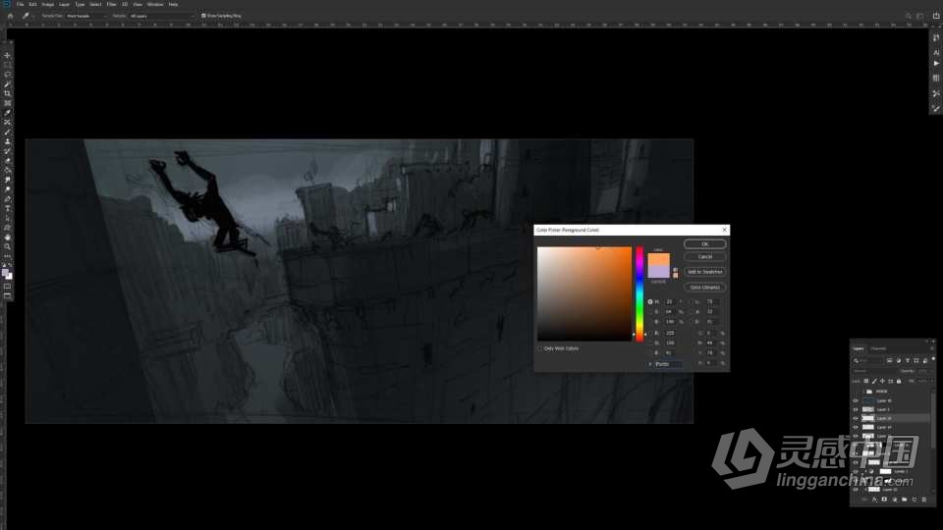Pick a color in the saturation field
This screenshot has width=943, height=530.
pyautogui.click(x=584, y=293)
